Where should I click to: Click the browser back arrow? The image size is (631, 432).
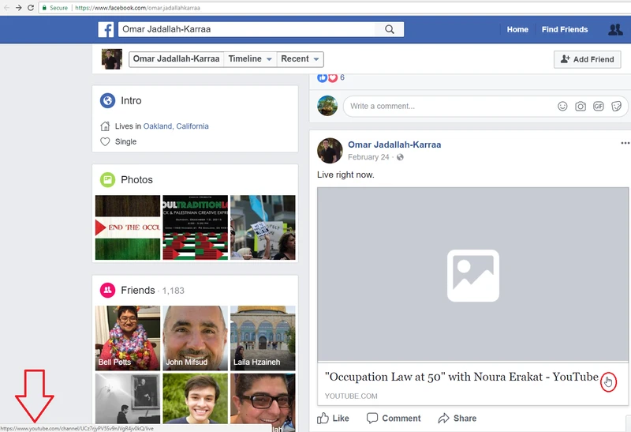click(6, 8)
